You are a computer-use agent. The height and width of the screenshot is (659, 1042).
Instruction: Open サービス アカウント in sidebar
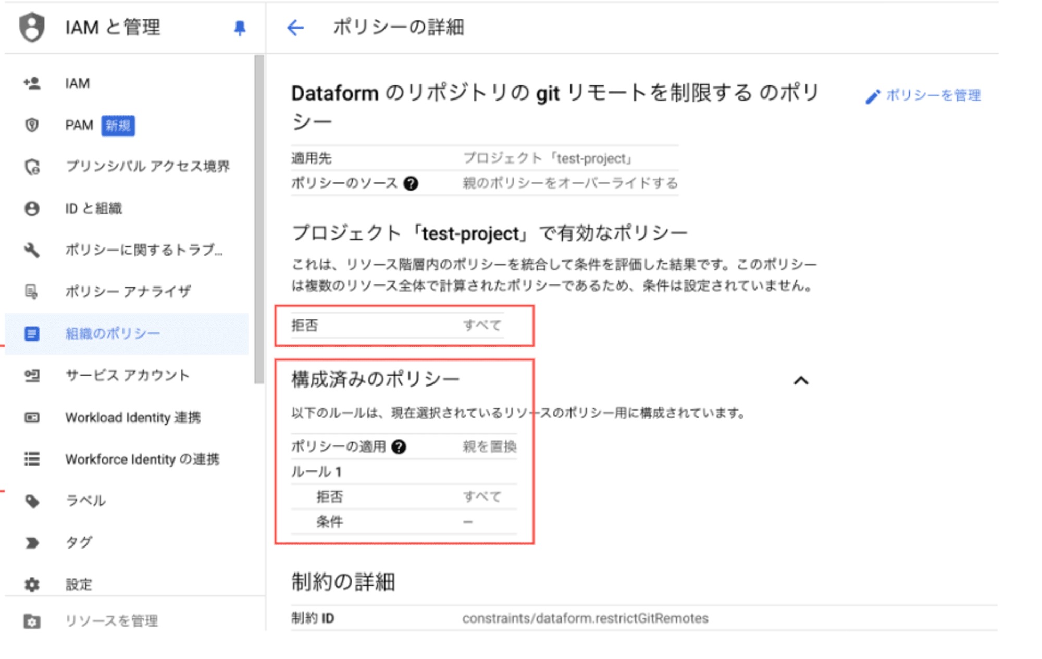pos(126,376)
